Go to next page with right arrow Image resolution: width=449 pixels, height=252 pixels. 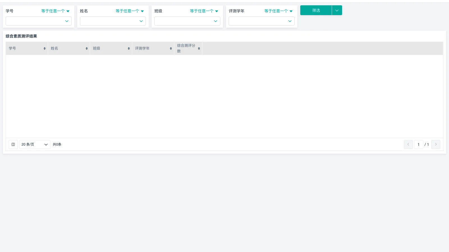point(436,144)
